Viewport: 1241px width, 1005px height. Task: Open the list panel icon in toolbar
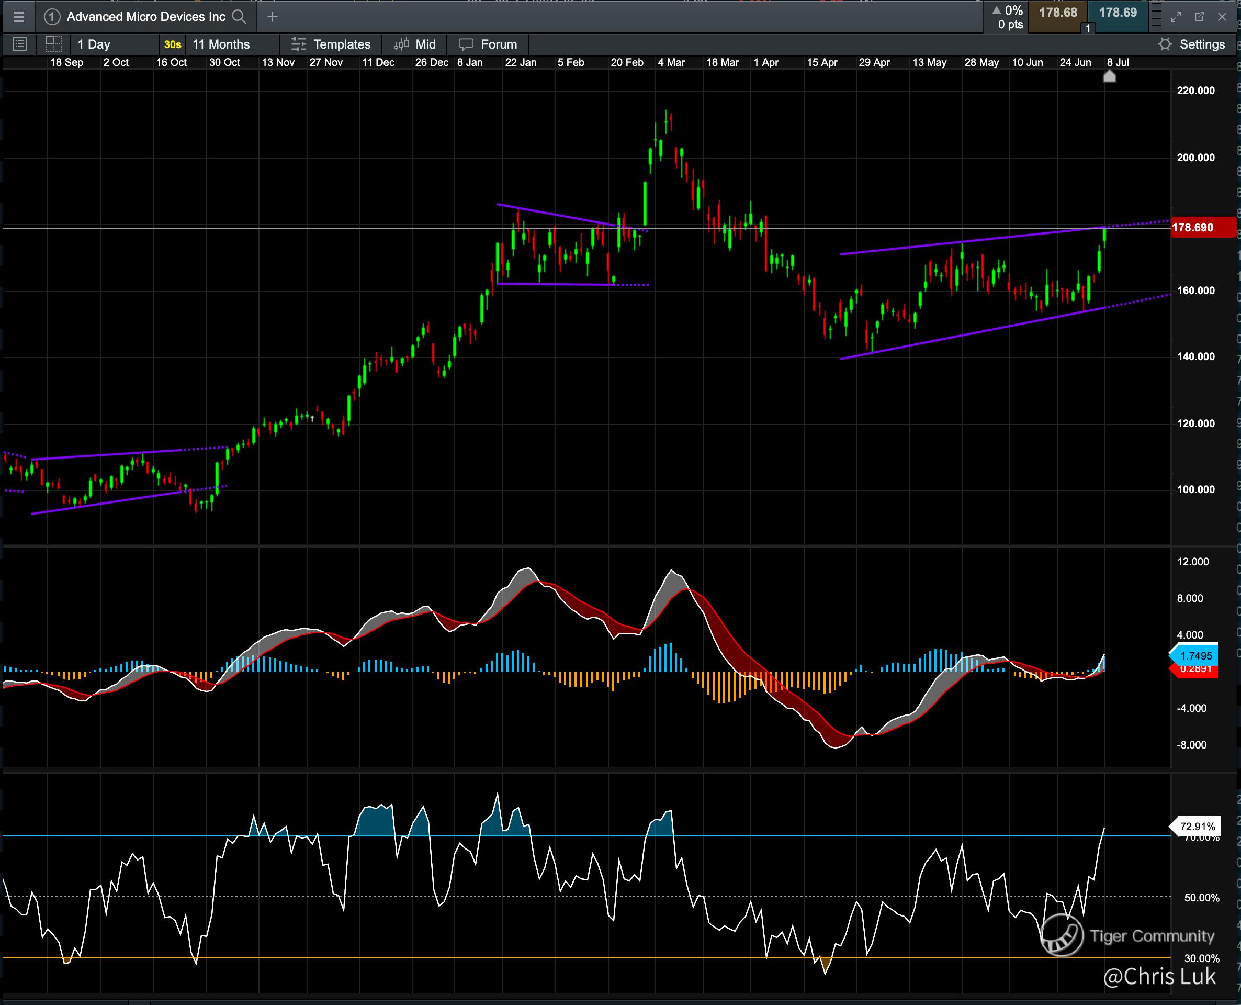click(x=20, y=44)
